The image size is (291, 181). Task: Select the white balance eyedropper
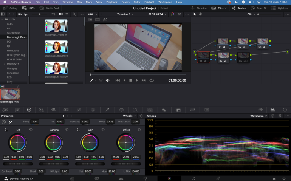coord(11,122)
